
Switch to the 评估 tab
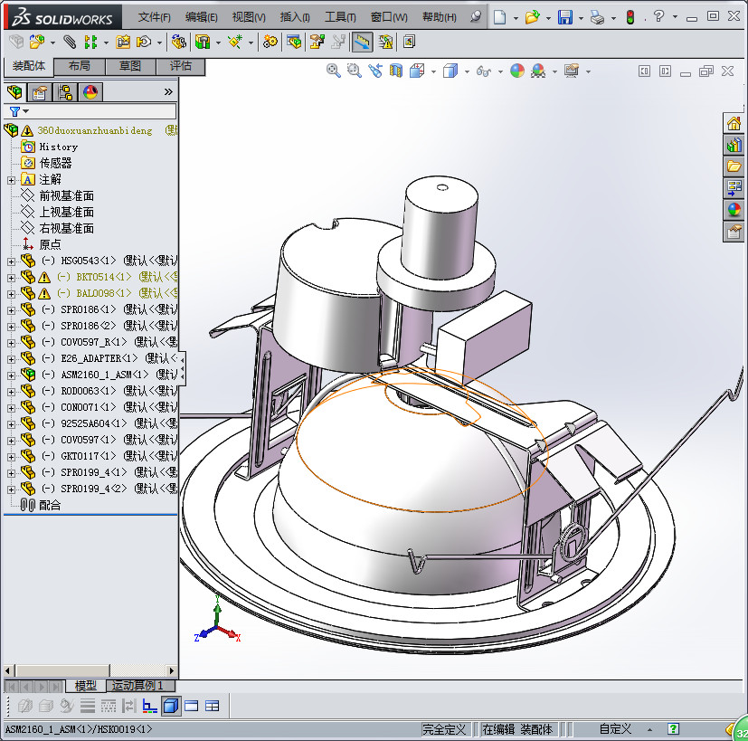[180, 66]
